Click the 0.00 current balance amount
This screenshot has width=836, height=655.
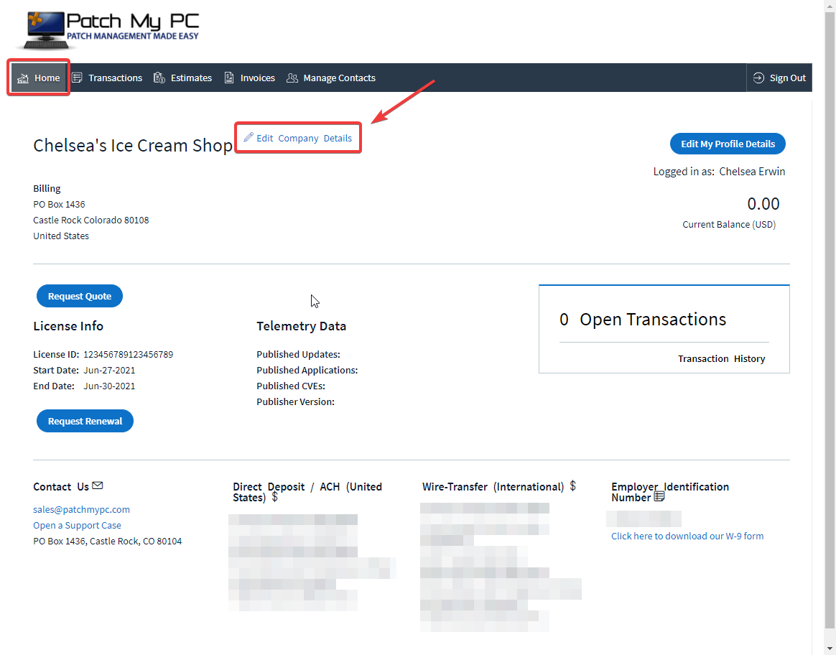tap(763, 203)
